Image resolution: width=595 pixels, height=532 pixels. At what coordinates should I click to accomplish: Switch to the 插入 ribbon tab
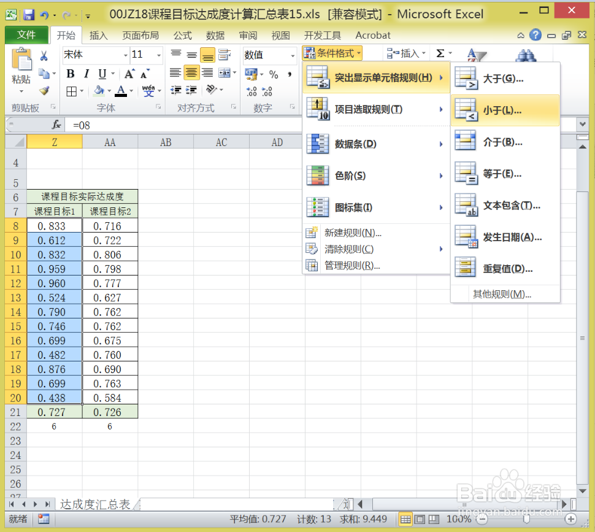98,36
